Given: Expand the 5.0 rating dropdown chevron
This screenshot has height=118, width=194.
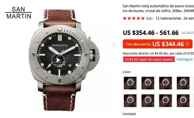Looking at the screenshot, I should tap(152, 19).
